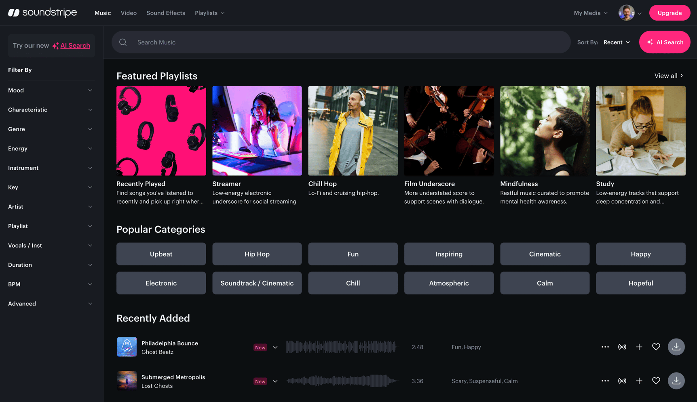The image size is (697, 402).
Task: Download the Philadelphia Bounce track
Action: click(676, 347)
